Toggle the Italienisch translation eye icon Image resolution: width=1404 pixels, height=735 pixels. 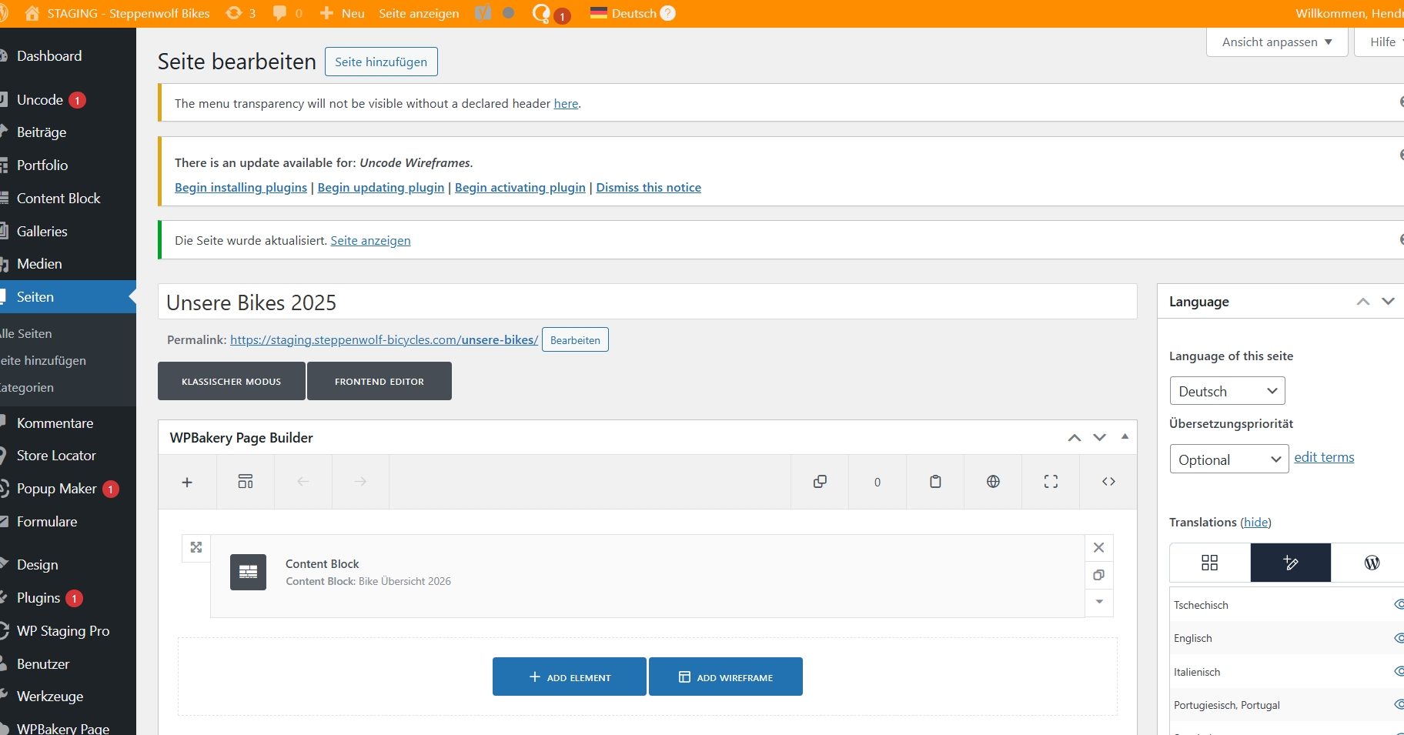coord(1399,672)
